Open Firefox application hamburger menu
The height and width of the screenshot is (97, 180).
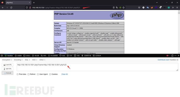pyautogui.click(x=177, y=8)
